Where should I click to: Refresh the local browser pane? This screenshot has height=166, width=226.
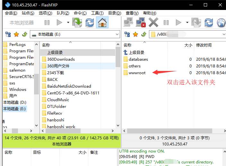tap(90, 22)
